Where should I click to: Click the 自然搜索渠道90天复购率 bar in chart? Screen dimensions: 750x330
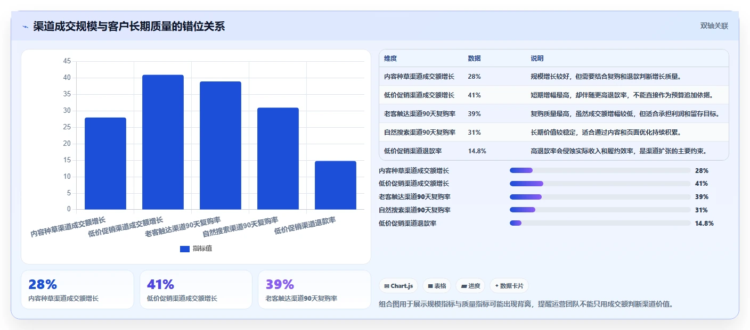point(278,159)
